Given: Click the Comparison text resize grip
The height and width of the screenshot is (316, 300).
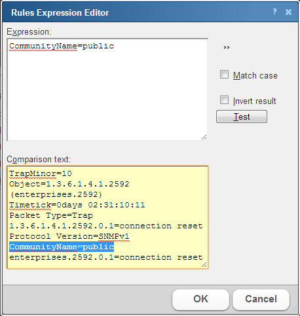Looking at the screenshot, I should (204, 265).
